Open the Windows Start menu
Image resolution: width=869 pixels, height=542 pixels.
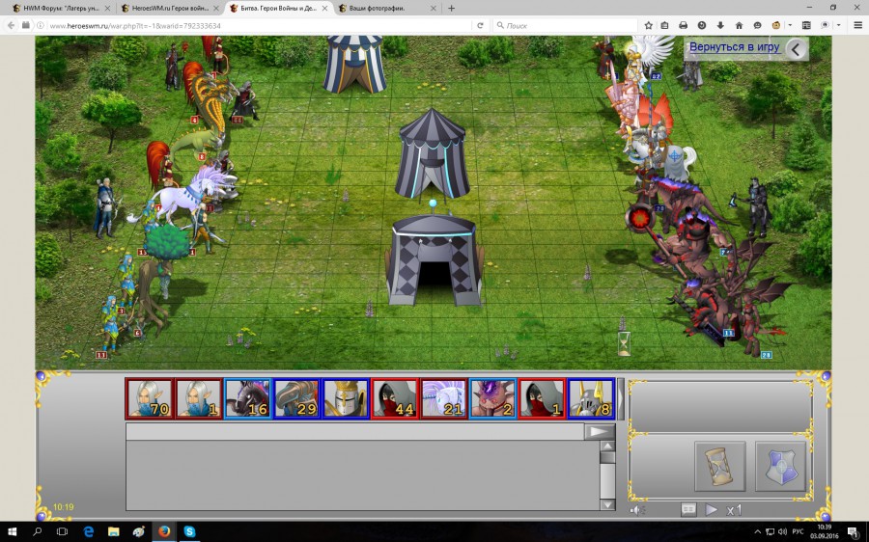click(12, 532)
